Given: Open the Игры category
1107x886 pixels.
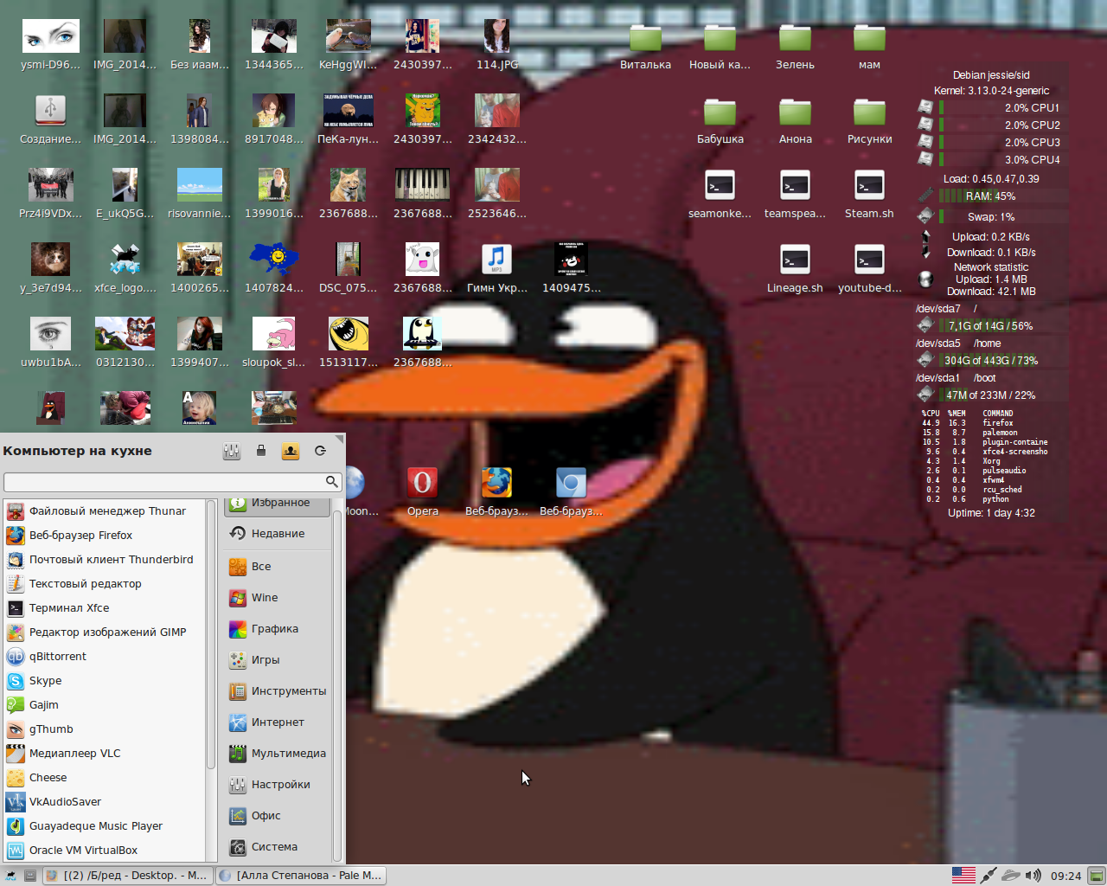Looking at the screenshot, I should (277, 660).
